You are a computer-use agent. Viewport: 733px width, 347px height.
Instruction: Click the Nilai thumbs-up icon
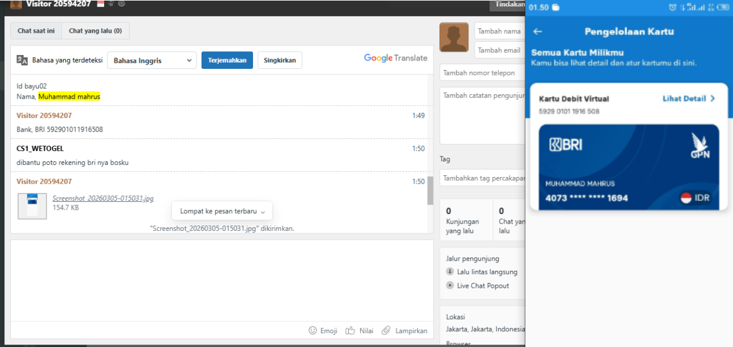(x=350, y=331)
